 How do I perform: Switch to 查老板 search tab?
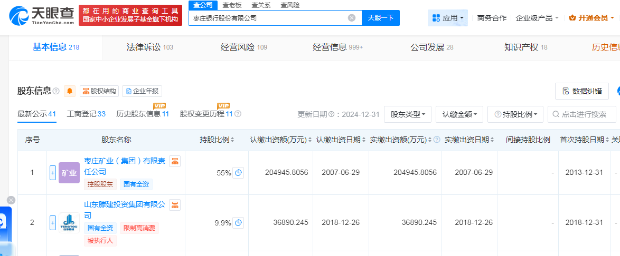232,5
